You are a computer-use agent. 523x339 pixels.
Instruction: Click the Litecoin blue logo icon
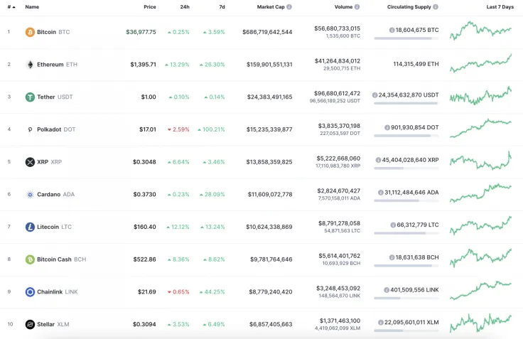pos(30,227)
